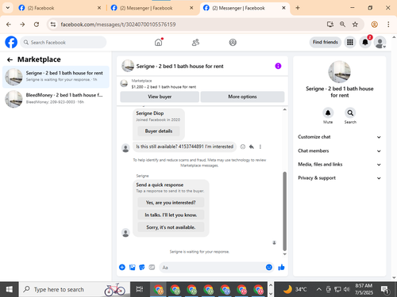The image size is (397, 297).
Task: Open the weather widget showing 34°C
Action: 295,289
